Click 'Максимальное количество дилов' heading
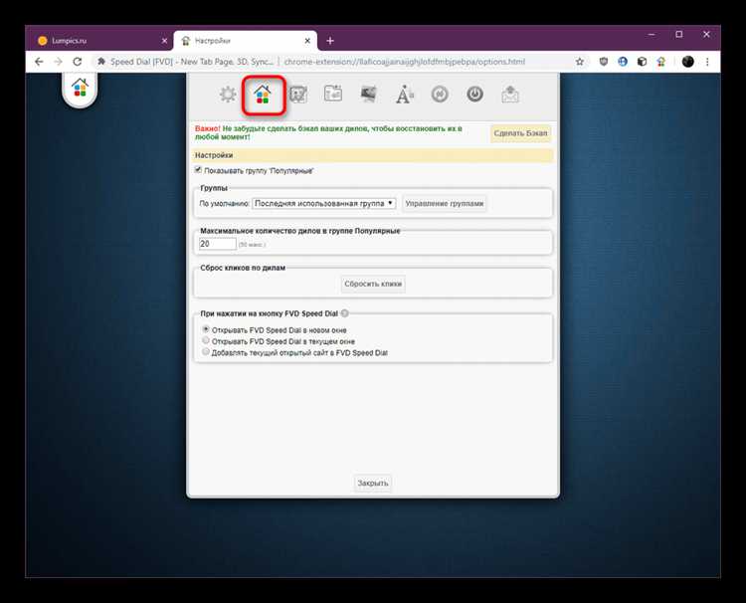 click(300, 231)
